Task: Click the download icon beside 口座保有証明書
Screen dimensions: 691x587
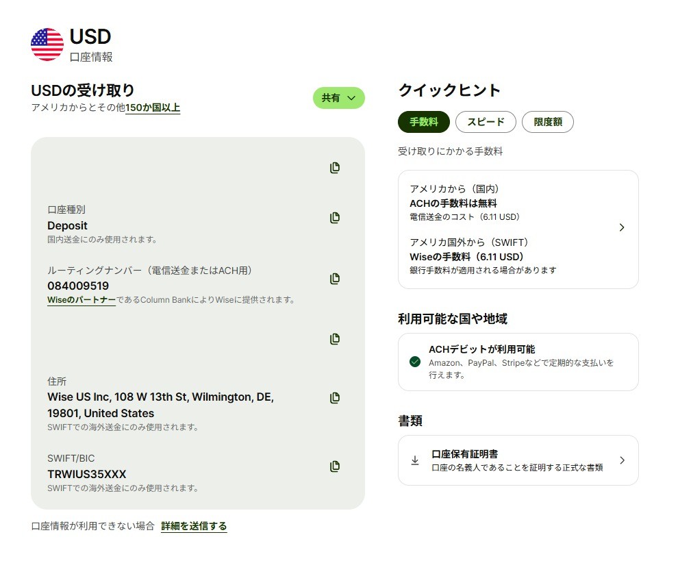Action: click(x=415, y=460)
